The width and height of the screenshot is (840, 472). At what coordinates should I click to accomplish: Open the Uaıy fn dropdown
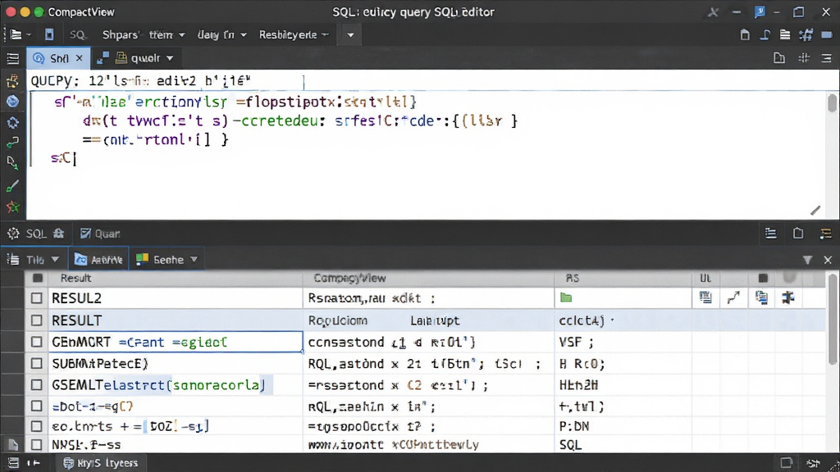[x=221, y=34]
